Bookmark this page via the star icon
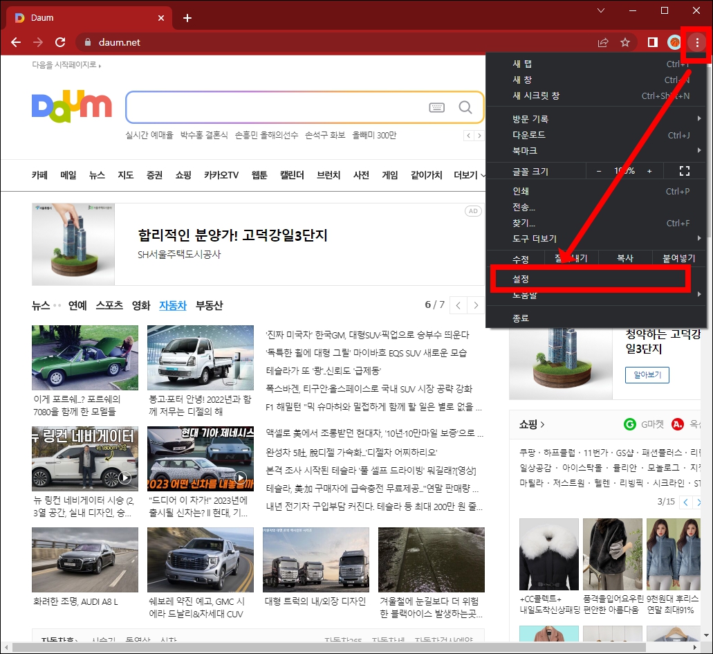The height and width of the screenshot is (654, 713). tap(625, 42)
